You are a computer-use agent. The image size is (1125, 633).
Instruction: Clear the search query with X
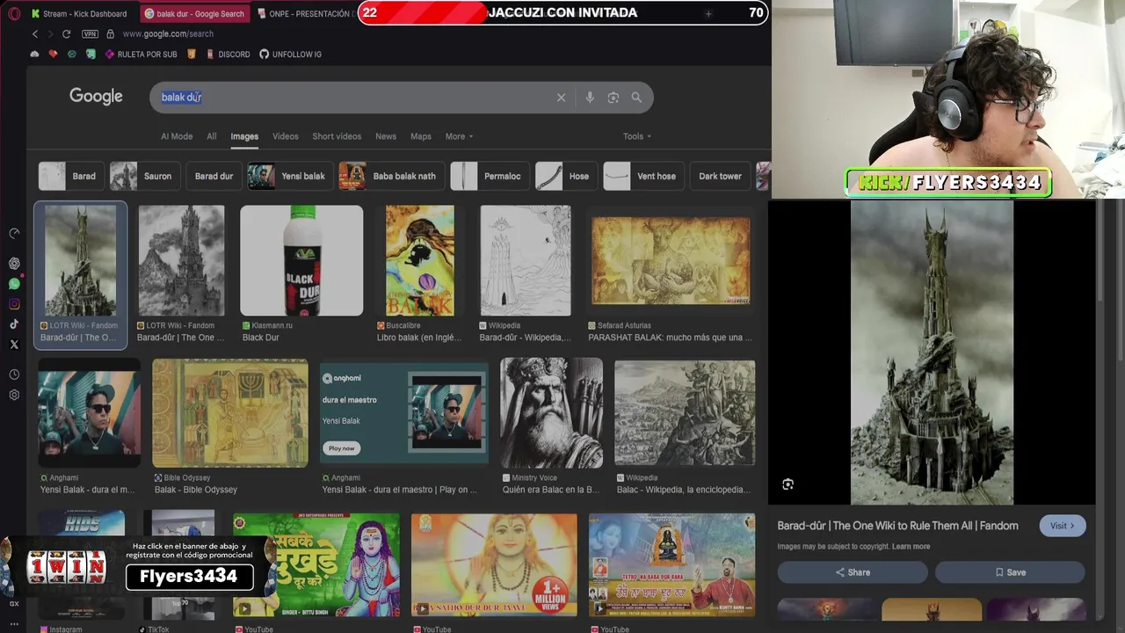pos(561,98)
